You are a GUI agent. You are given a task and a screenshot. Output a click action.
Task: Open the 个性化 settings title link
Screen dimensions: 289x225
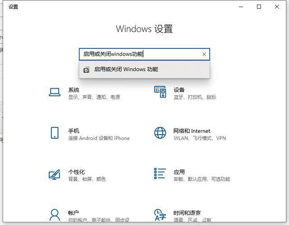(x=76, y=172)
